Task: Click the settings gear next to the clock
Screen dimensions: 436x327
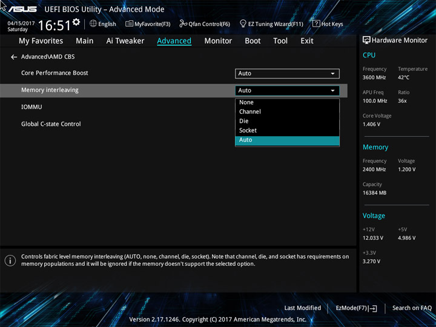Action: pos(76,22)
